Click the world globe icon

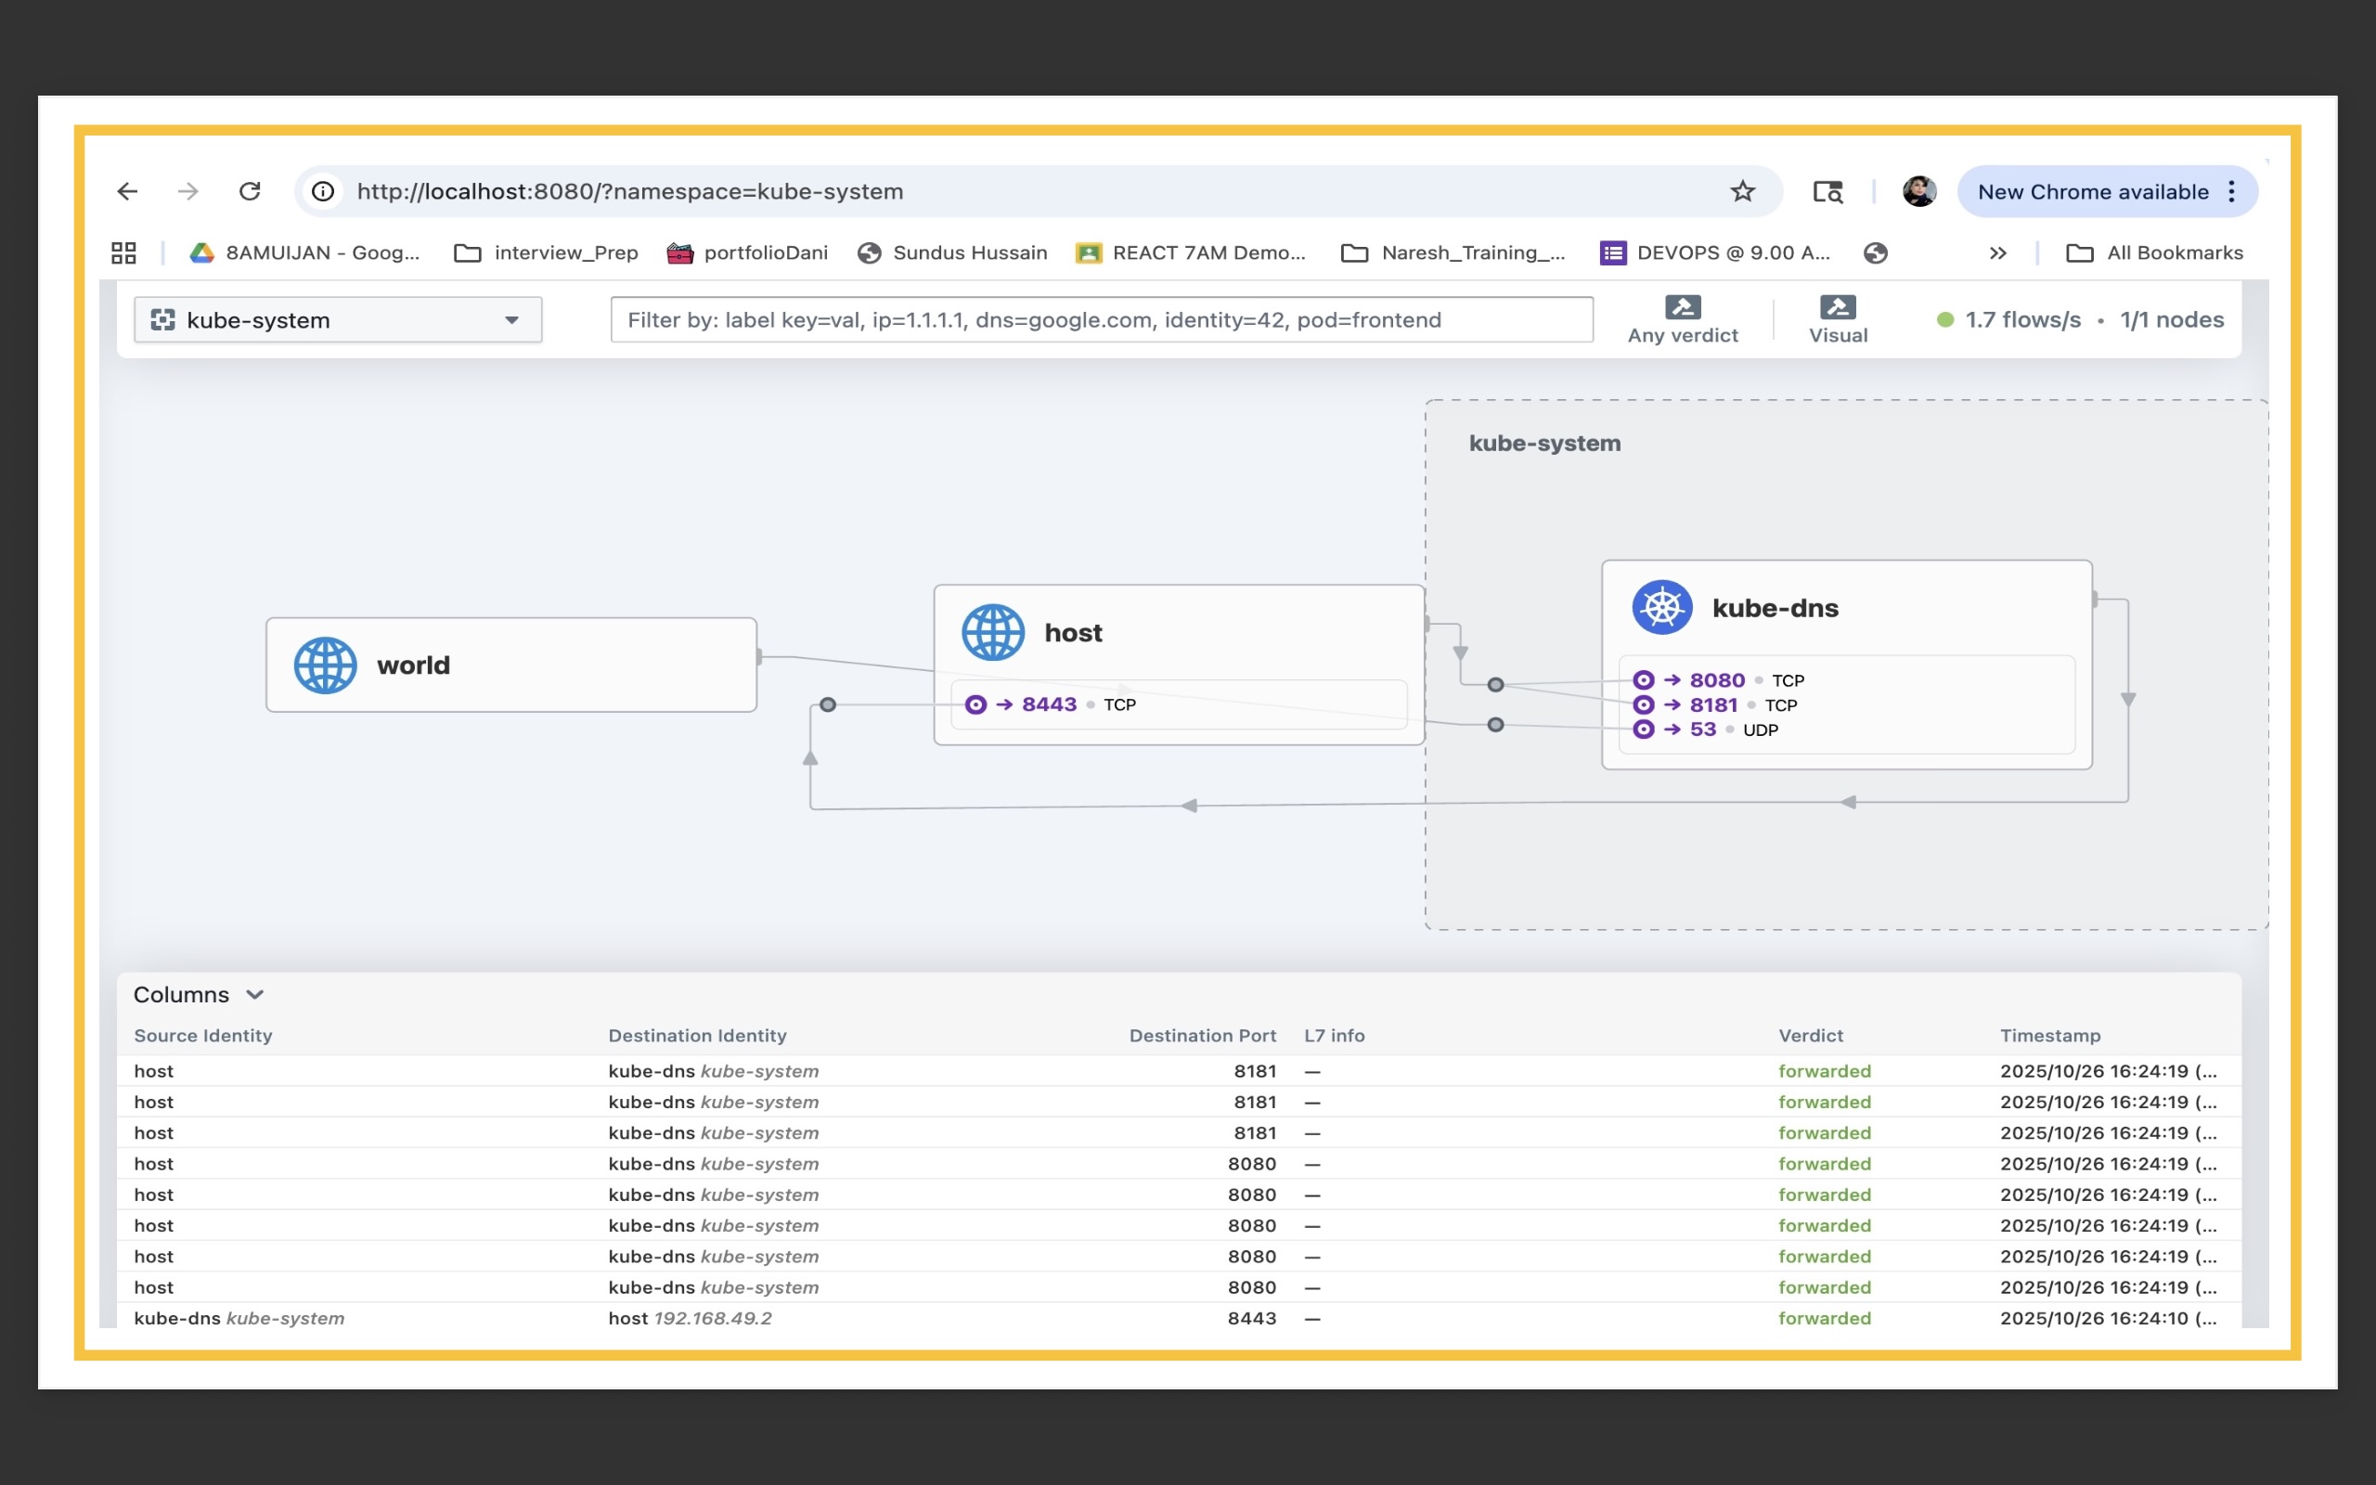(325, 665)
